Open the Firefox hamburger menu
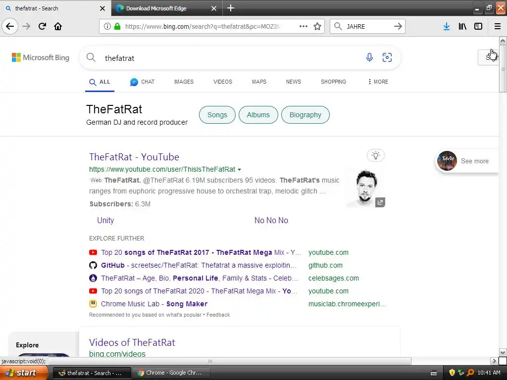Image resolution: width=507 pixels, height=380 pixels. click(x=498, y=26)
